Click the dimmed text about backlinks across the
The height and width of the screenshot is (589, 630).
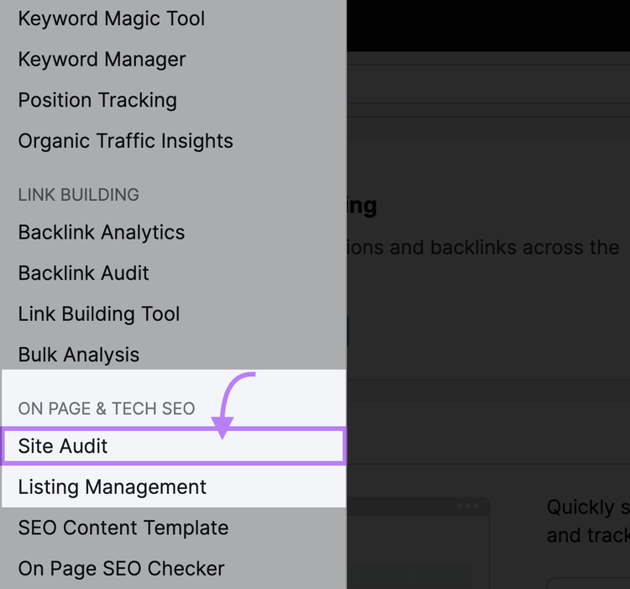pos(483,247)
